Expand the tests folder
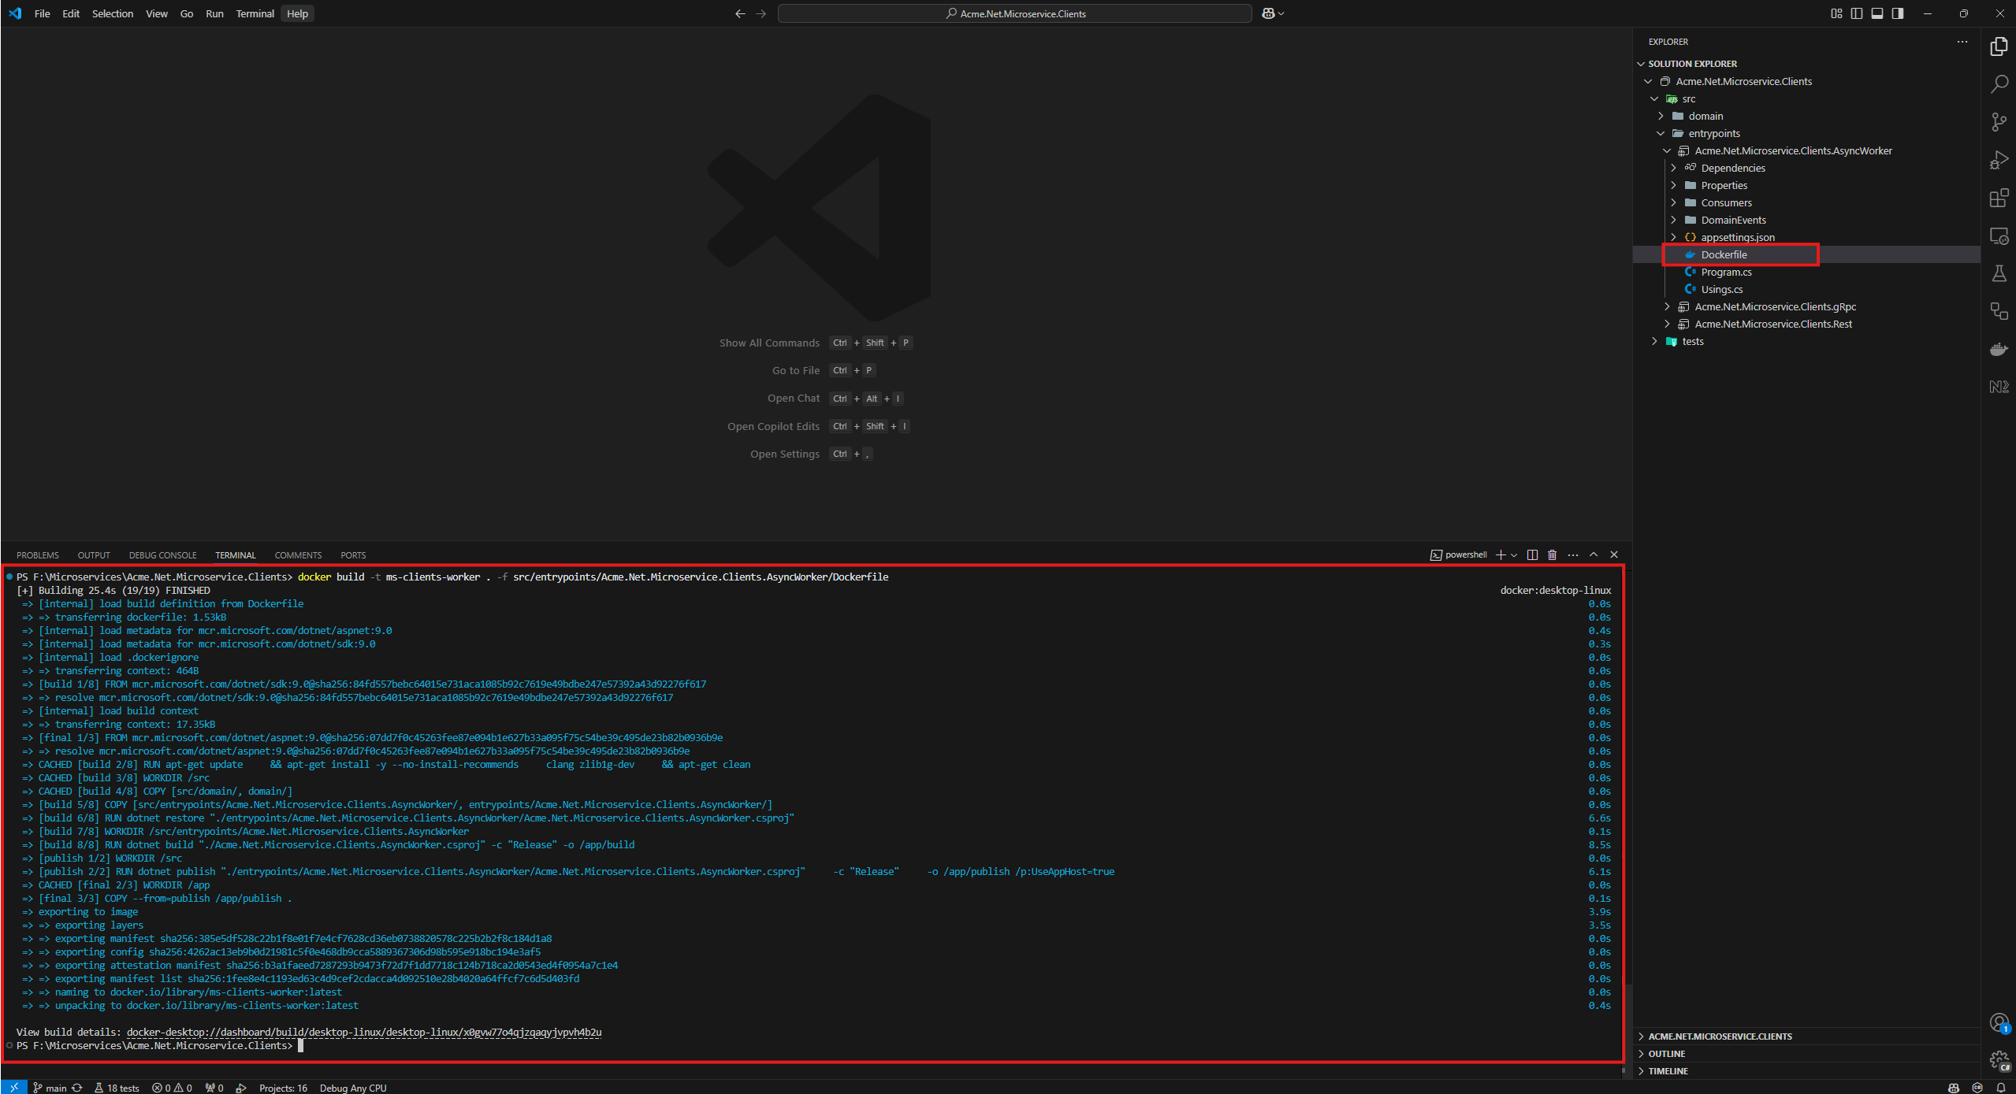The height and width of the screenshot is (1094, 2016). point(1654,341)
